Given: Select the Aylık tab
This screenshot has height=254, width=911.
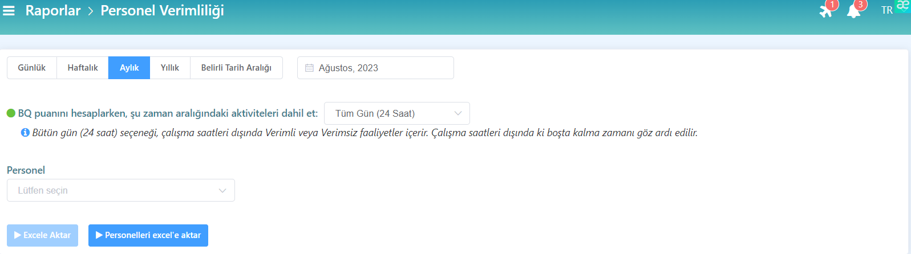Looking at the screenshot, I should pos(129,68).
